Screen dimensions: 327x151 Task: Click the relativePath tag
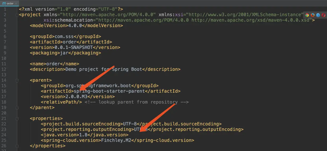tap(61, 102)
